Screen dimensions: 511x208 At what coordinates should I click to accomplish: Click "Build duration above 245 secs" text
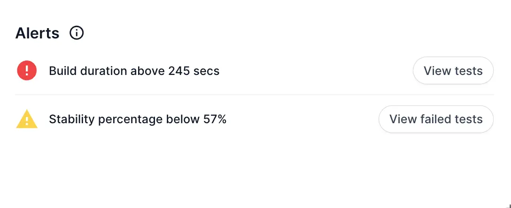[x=134, y=71]
